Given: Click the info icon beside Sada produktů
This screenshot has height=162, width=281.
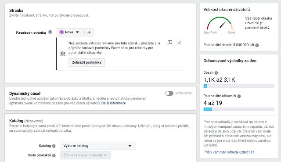Looking at the screenshot, I should (54, 155).
